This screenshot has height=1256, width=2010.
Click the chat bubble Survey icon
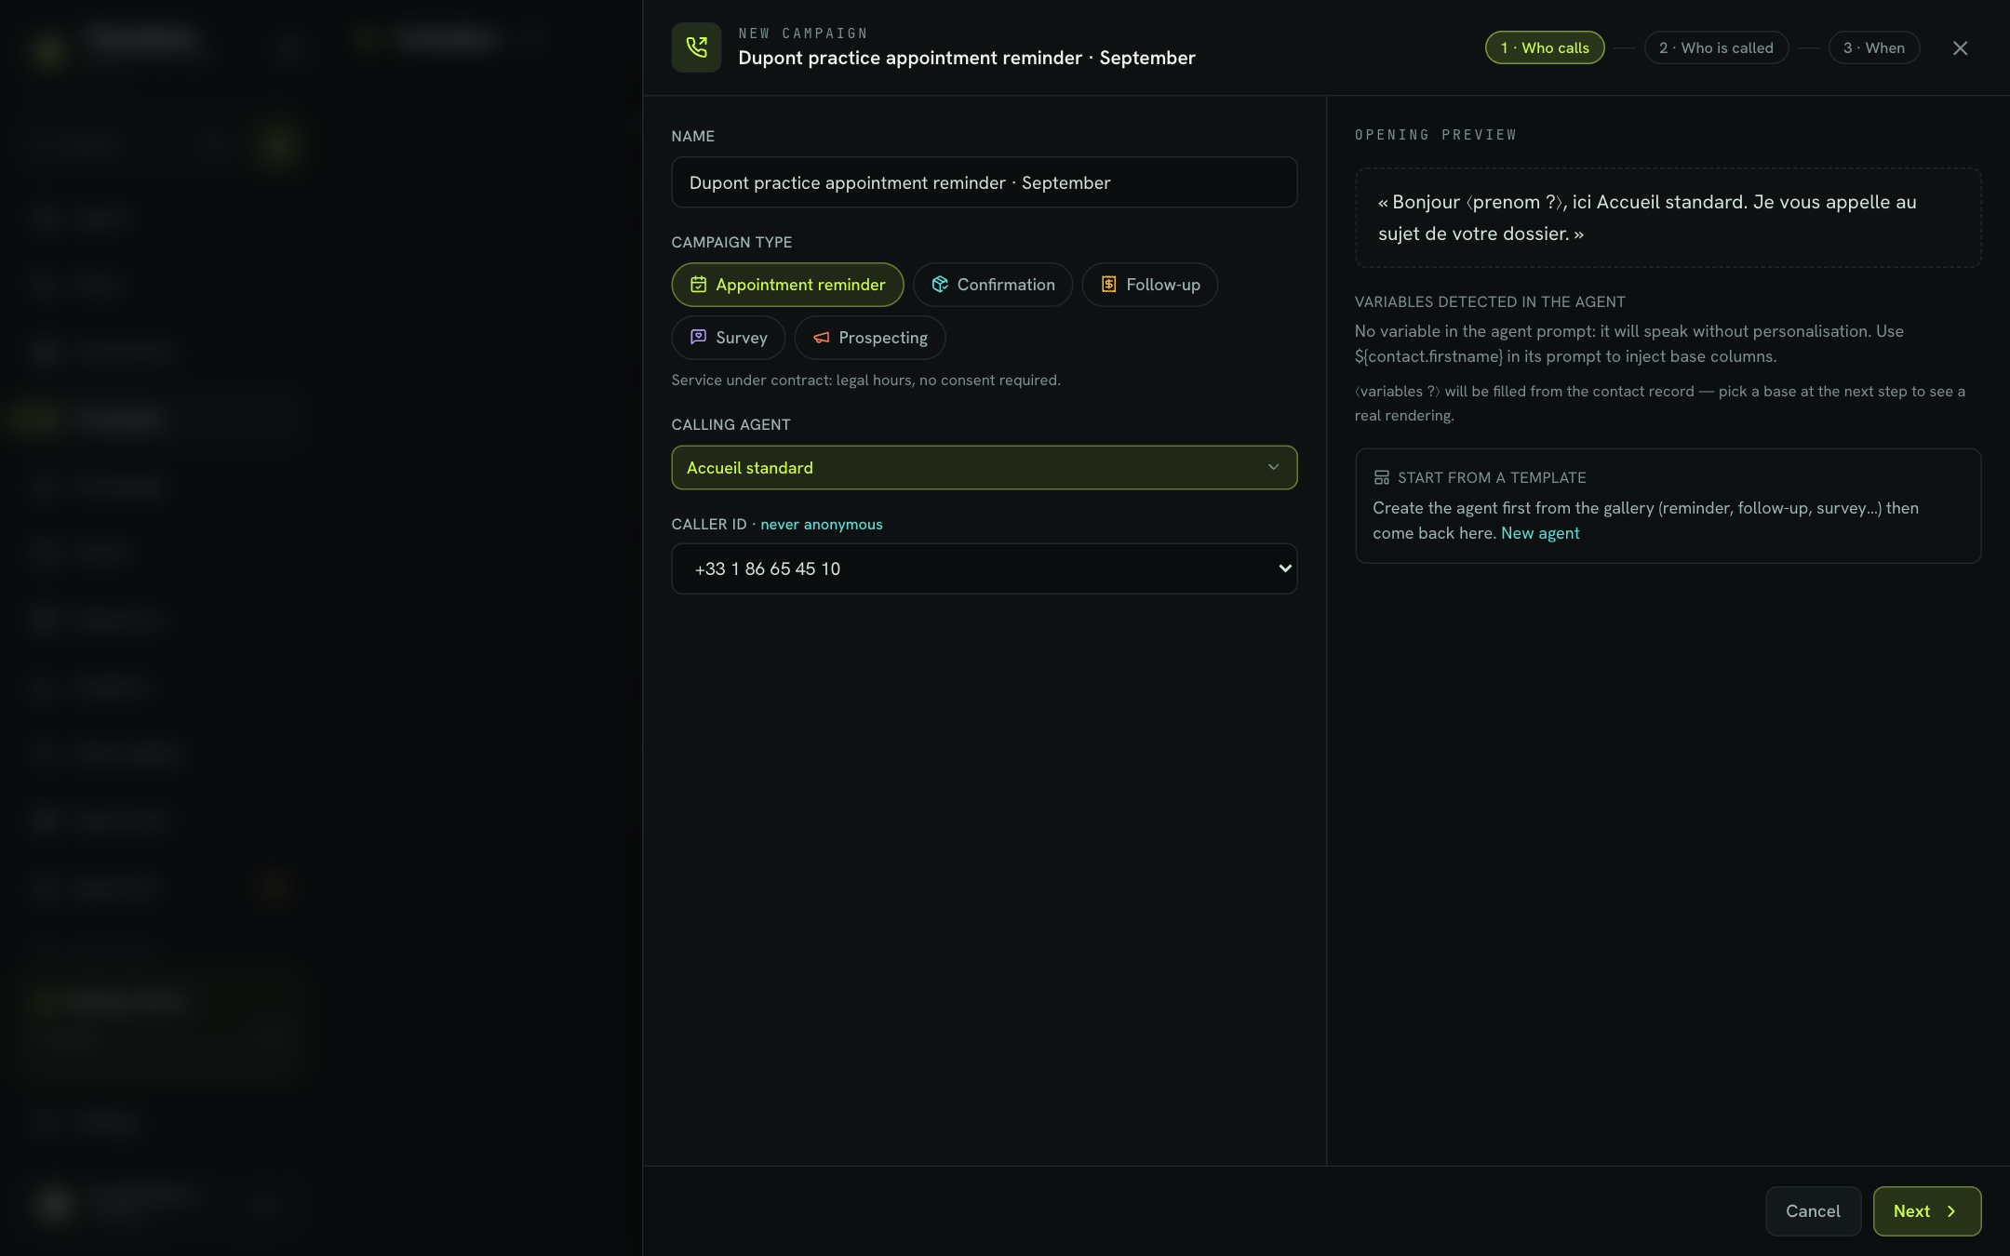tap(698, 338)
